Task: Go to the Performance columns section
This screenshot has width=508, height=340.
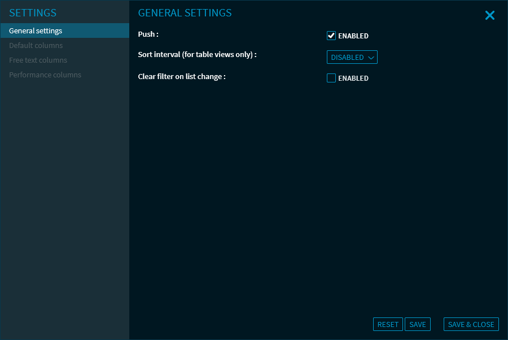Action: pyautogui.click(x=45, y=75)
